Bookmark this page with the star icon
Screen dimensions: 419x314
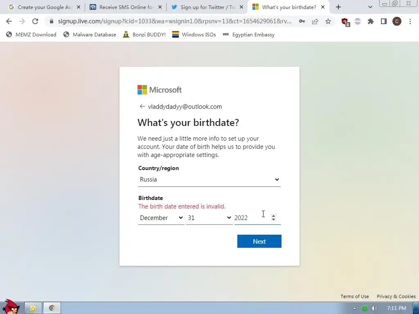coord(328,21)
